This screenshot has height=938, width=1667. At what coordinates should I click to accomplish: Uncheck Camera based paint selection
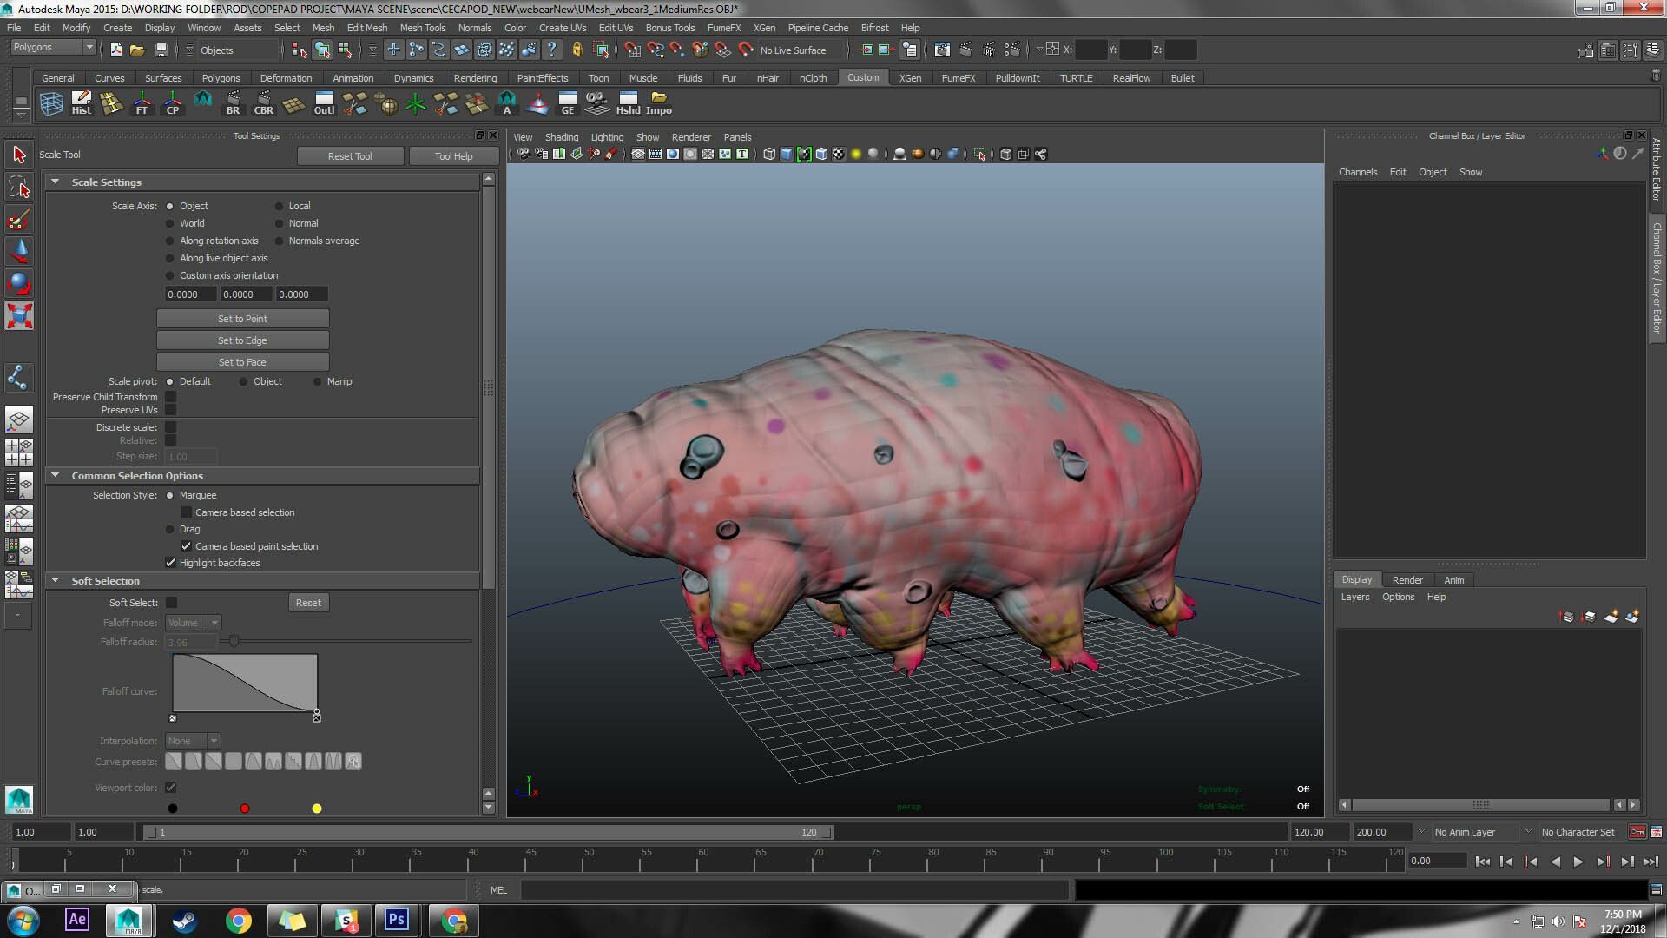tap(187, 545)
